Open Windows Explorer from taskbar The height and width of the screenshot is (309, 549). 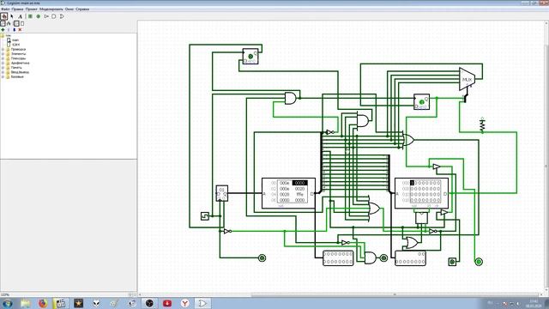pyautogui.click(x=25, y=303)
